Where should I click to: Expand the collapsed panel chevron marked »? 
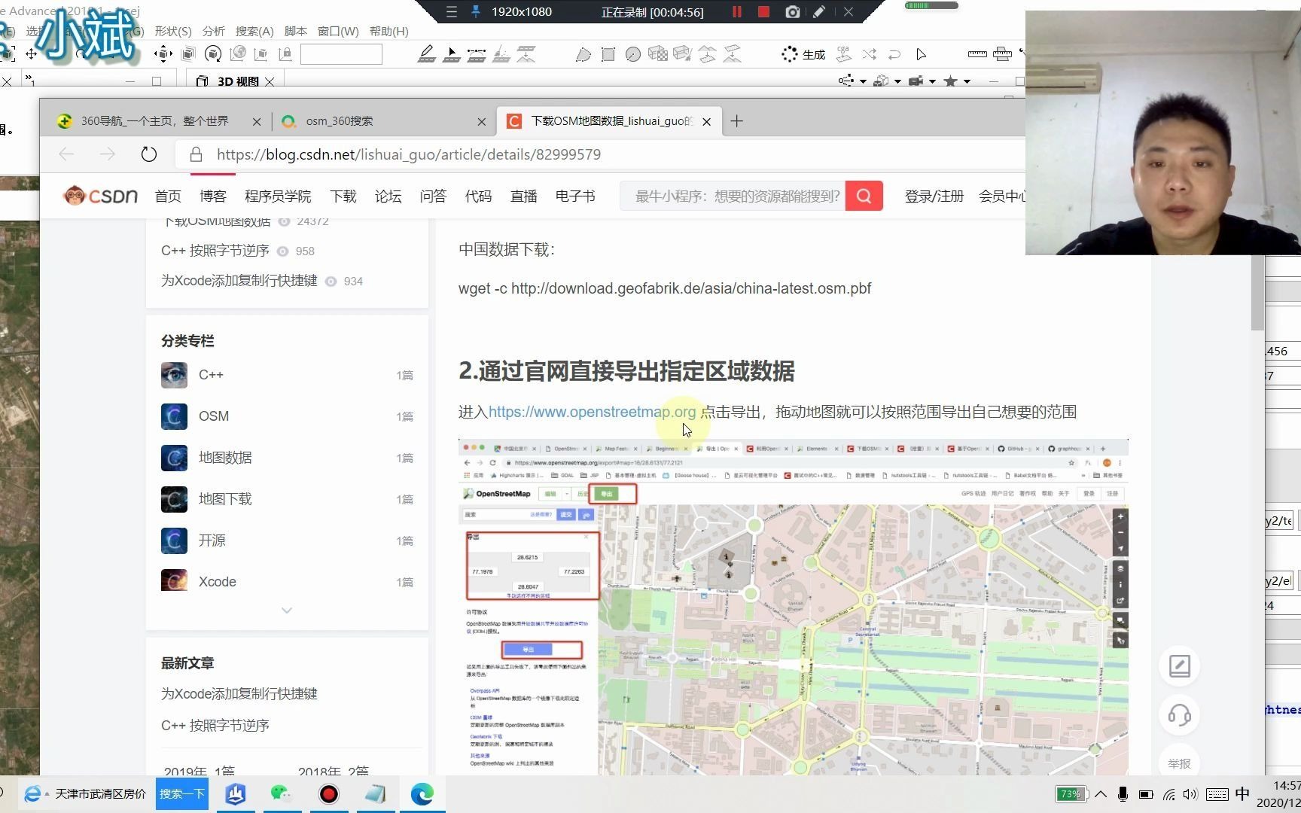(x=28, y=78)
